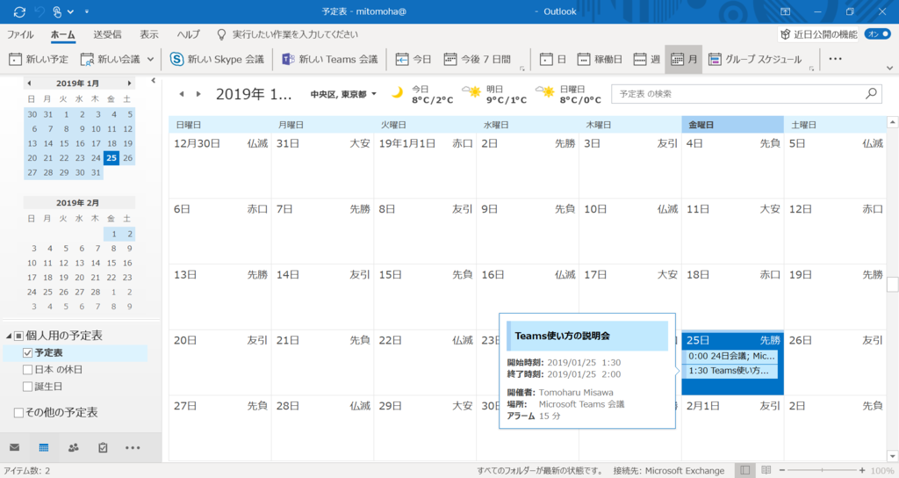Check その他の予定表 checkbox

pos(19,413)
